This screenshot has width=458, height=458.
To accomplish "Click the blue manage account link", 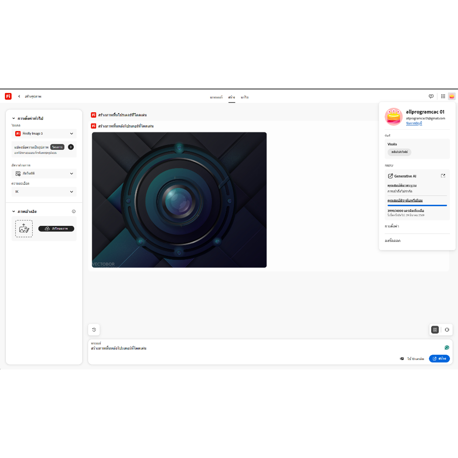I will (x=414, y=123).
